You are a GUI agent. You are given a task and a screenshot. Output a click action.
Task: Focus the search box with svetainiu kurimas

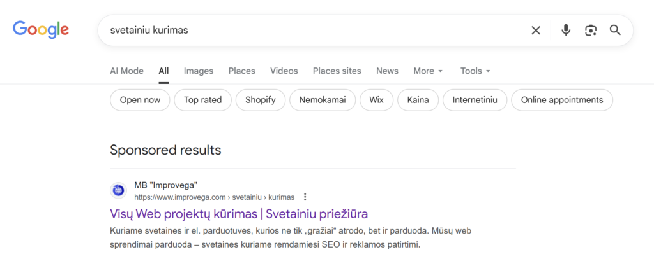click(x=313, y=30)
